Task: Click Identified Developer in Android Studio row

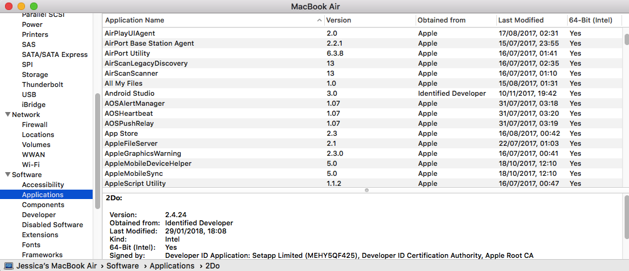Action: click(x=452, y=93)
